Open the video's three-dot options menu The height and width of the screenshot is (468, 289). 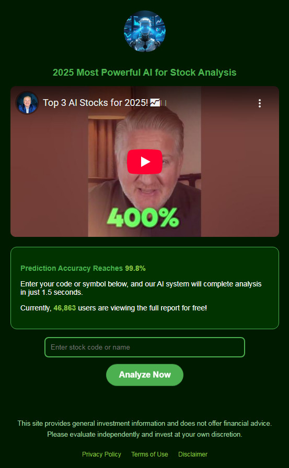259,103
